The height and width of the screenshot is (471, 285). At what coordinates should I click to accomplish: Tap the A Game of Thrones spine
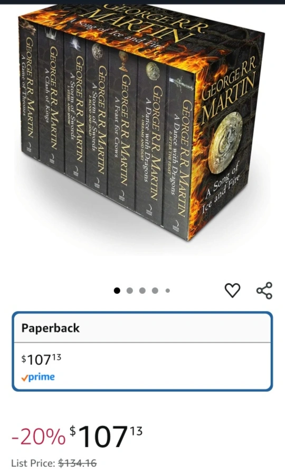[x=29, y=93]
